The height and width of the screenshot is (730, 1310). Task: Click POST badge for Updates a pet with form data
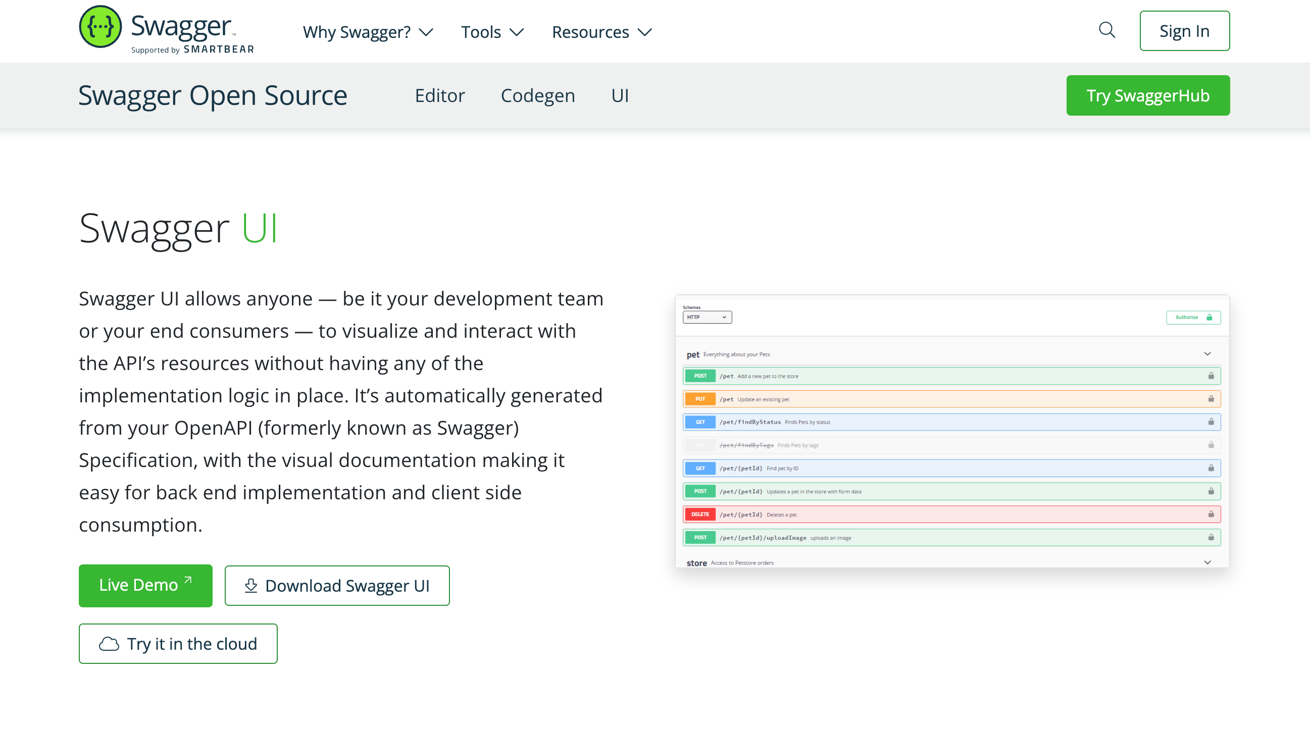click(700, 491)
